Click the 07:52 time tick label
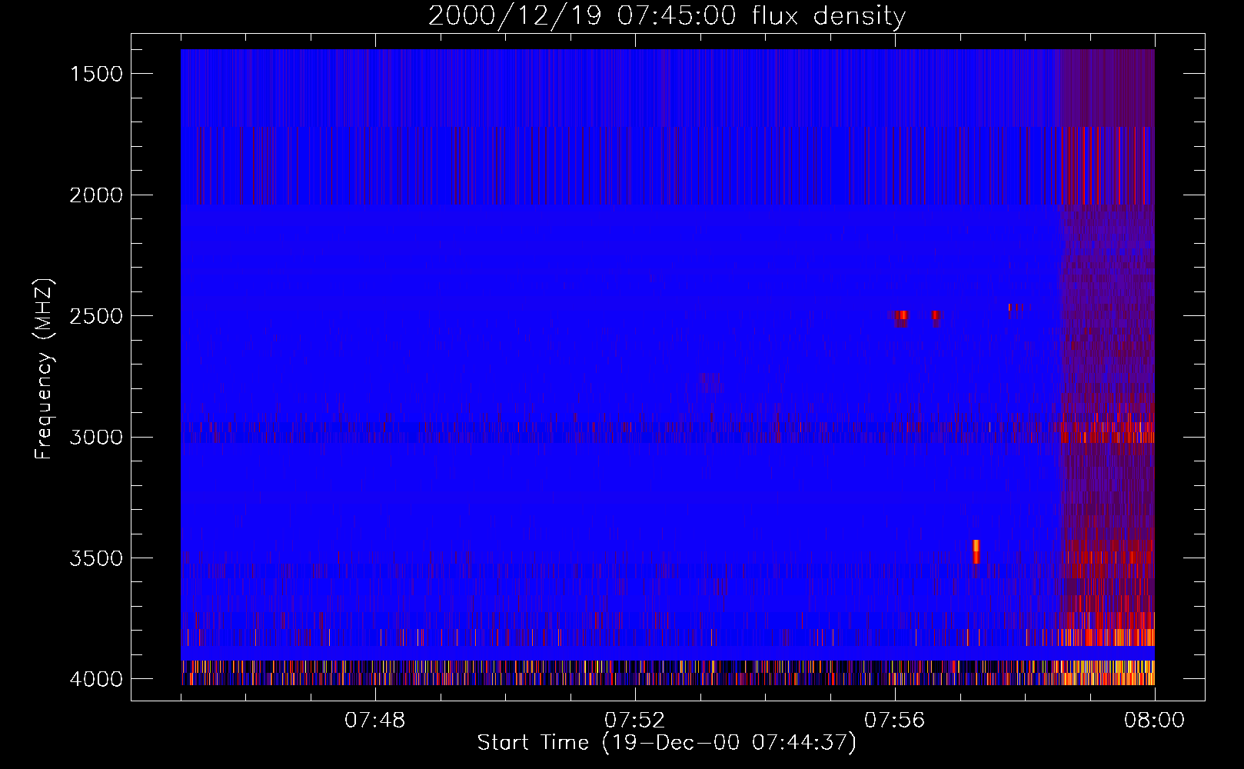Image resolution: width=1244 pixels, height=769 pixels. coord(634,721)
